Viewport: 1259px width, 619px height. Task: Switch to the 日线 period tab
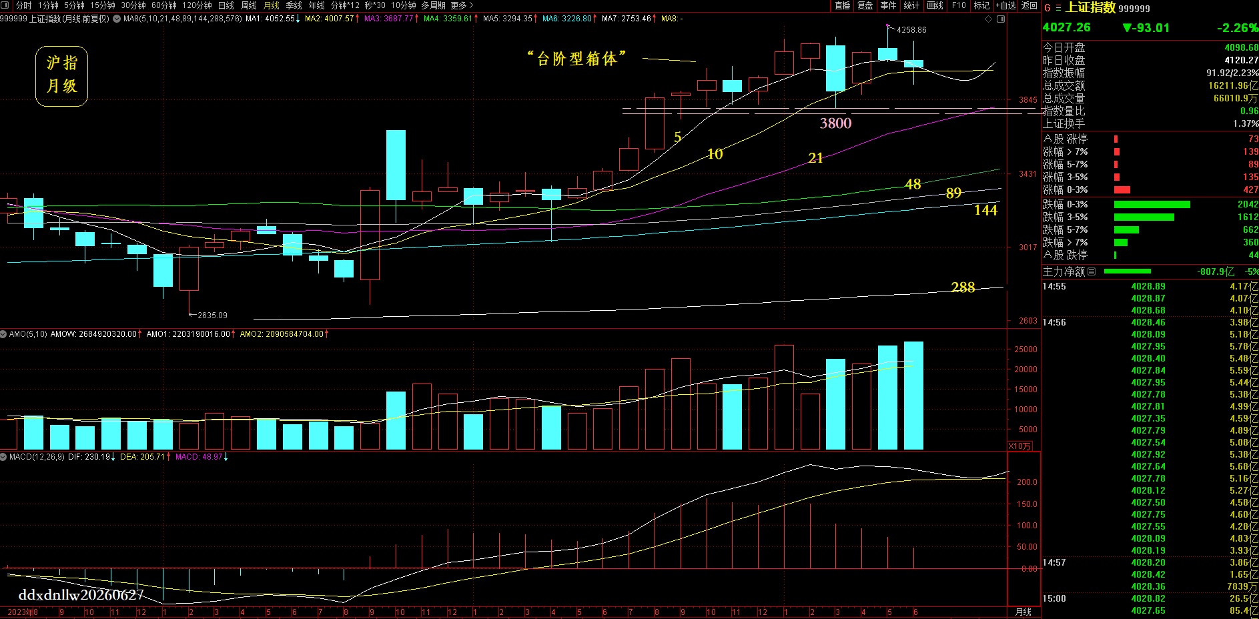point(226,5)
